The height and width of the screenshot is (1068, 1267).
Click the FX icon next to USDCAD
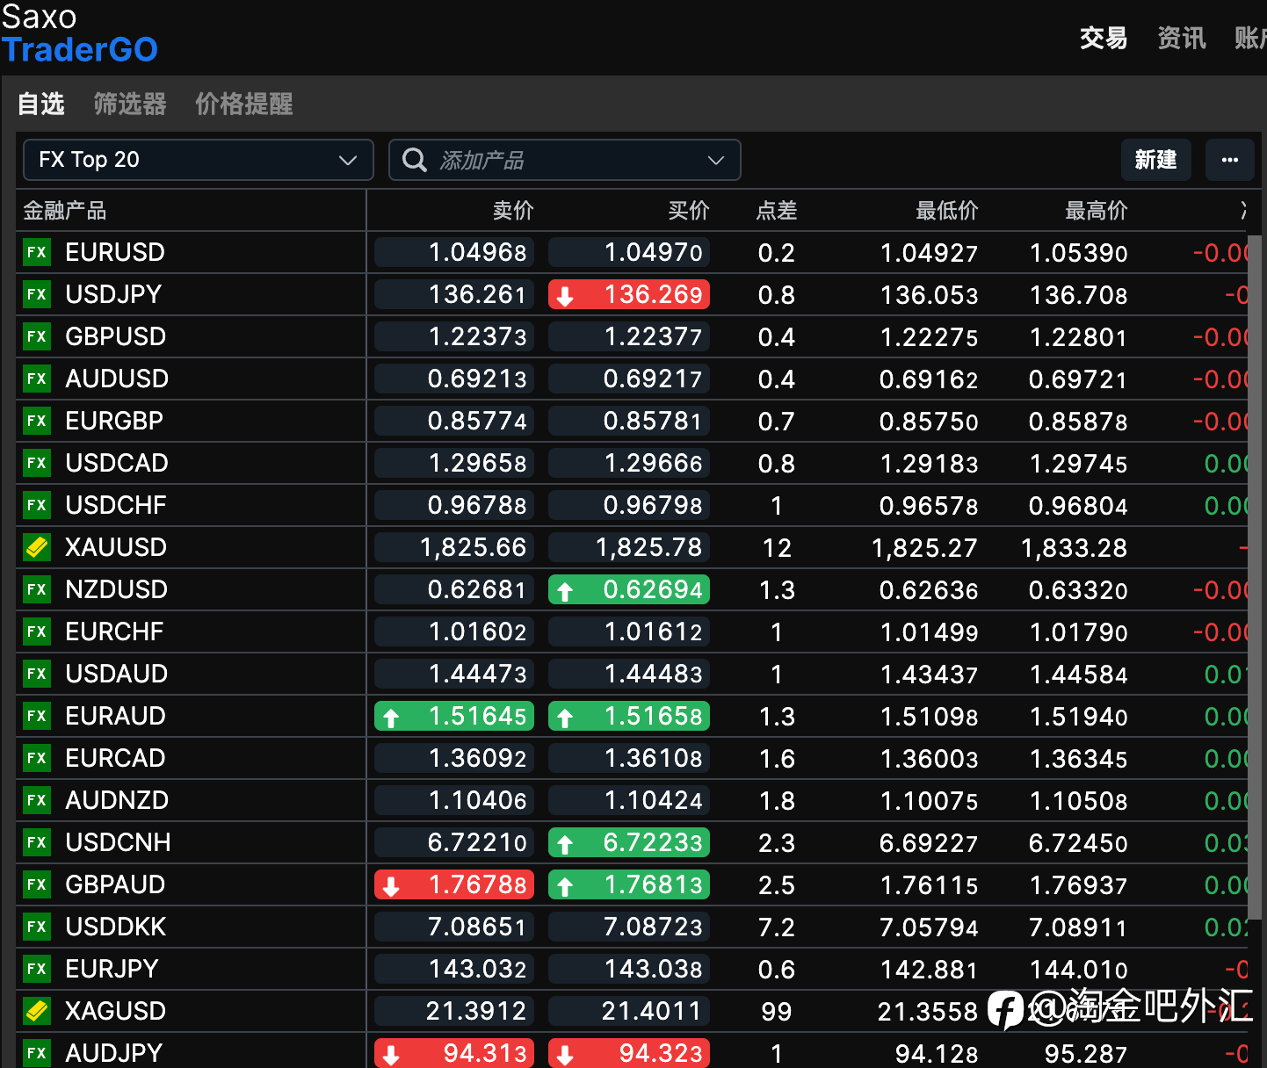37,463
